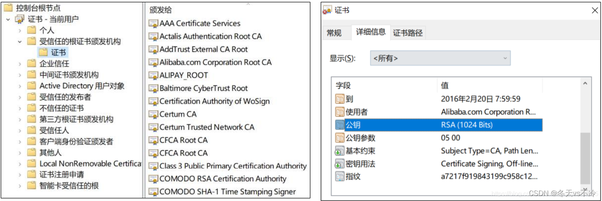Screen dimensions: 602x201
Task: Click the AAA Certificate Services certificate icon
Action: pos(153,24)
